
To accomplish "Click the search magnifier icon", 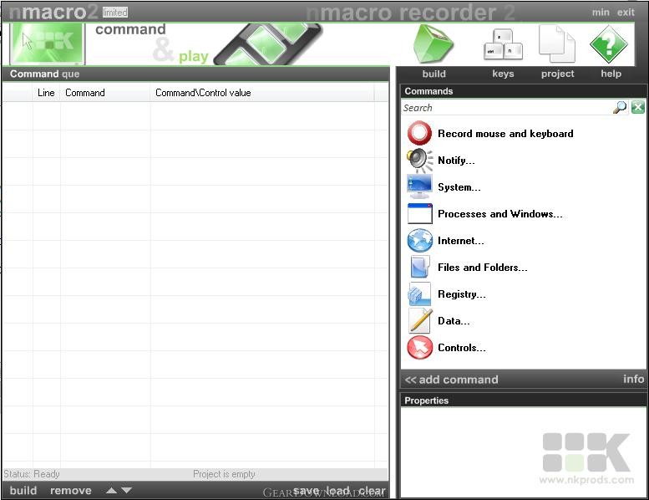I will pos(620,107).
